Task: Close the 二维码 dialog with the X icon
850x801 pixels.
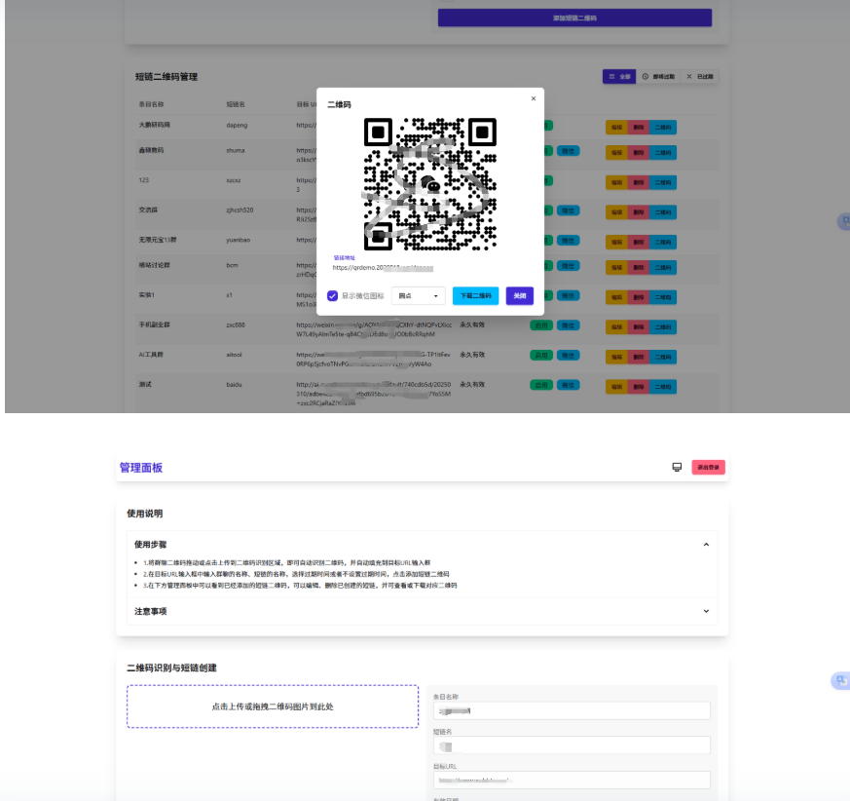Action: point(533,98)
